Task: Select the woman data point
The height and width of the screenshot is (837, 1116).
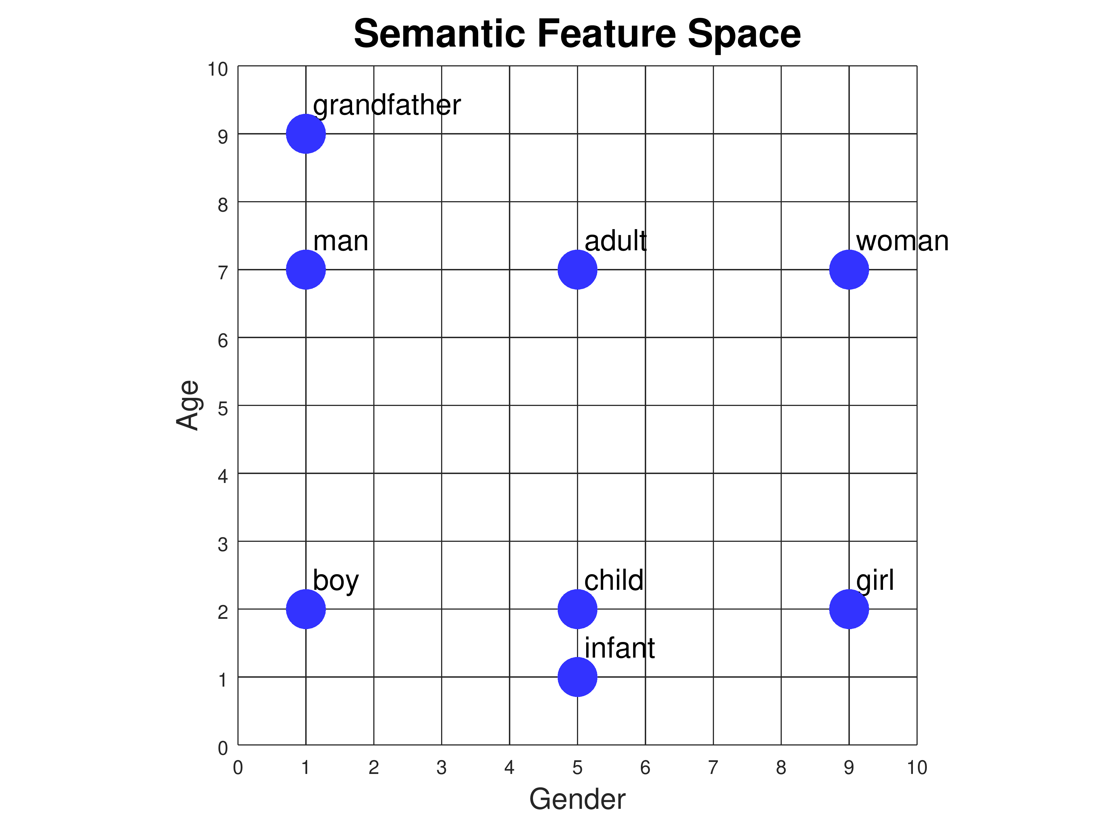Action: tap(849, 270)
